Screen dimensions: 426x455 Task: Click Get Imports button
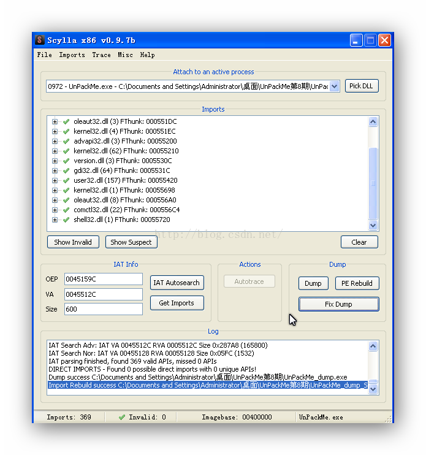coord(177,303)
